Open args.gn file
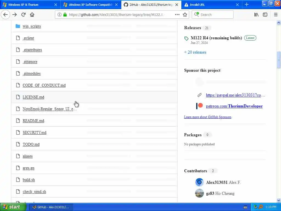 pyautogui.click(x=29, y=168)
